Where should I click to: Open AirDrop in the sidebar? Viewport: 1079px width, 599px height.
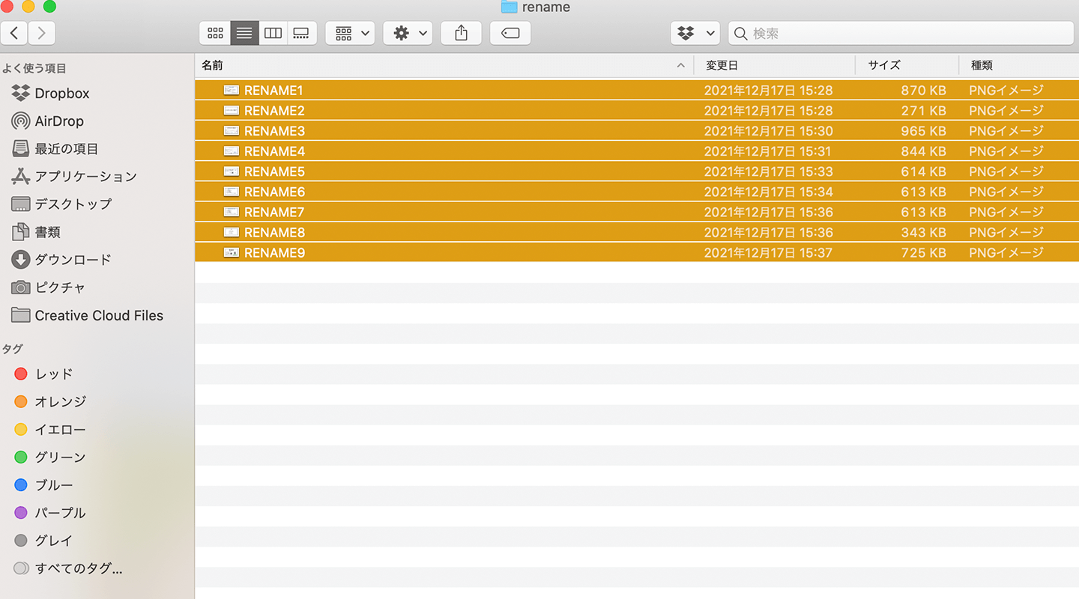(x=48, y=121)
